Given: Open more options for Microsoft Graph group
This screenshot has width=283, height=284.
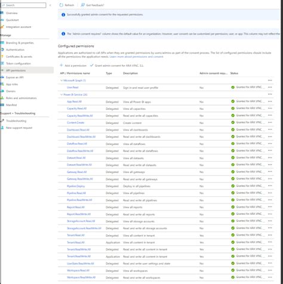Looking at the screenshot, I should tap(270, 81).
